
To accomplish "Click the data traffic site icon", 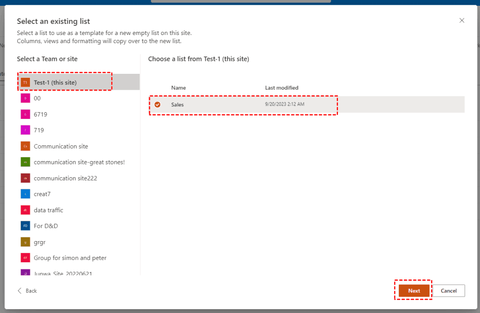I will tap(25, 210).
